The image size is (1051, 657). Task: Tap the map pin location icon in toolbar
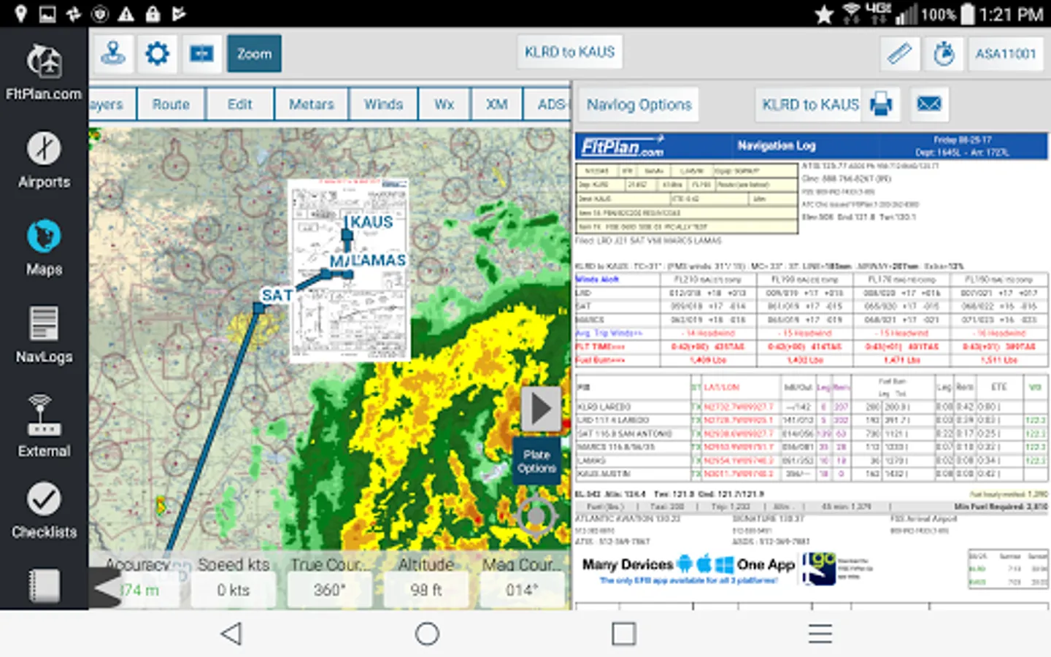[113, 53]
